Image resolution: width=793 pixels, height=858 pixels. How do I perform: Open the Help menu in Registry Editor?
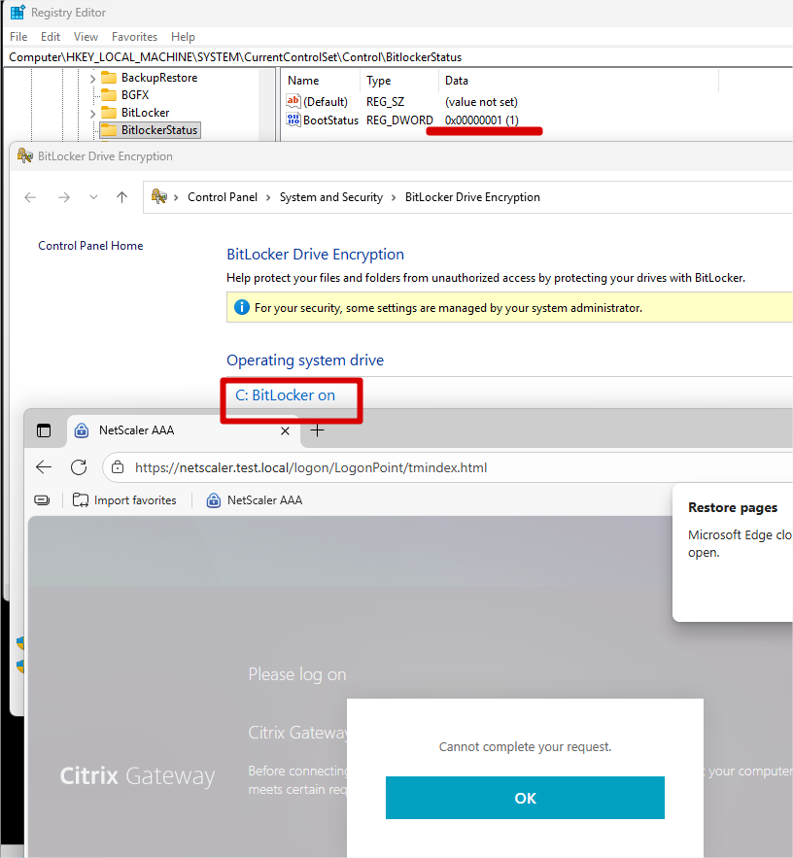click(183, 37)
